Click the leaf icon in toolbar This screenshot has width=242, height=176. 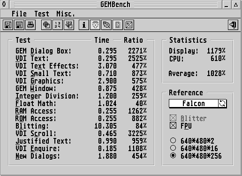[x=106, y=25]
